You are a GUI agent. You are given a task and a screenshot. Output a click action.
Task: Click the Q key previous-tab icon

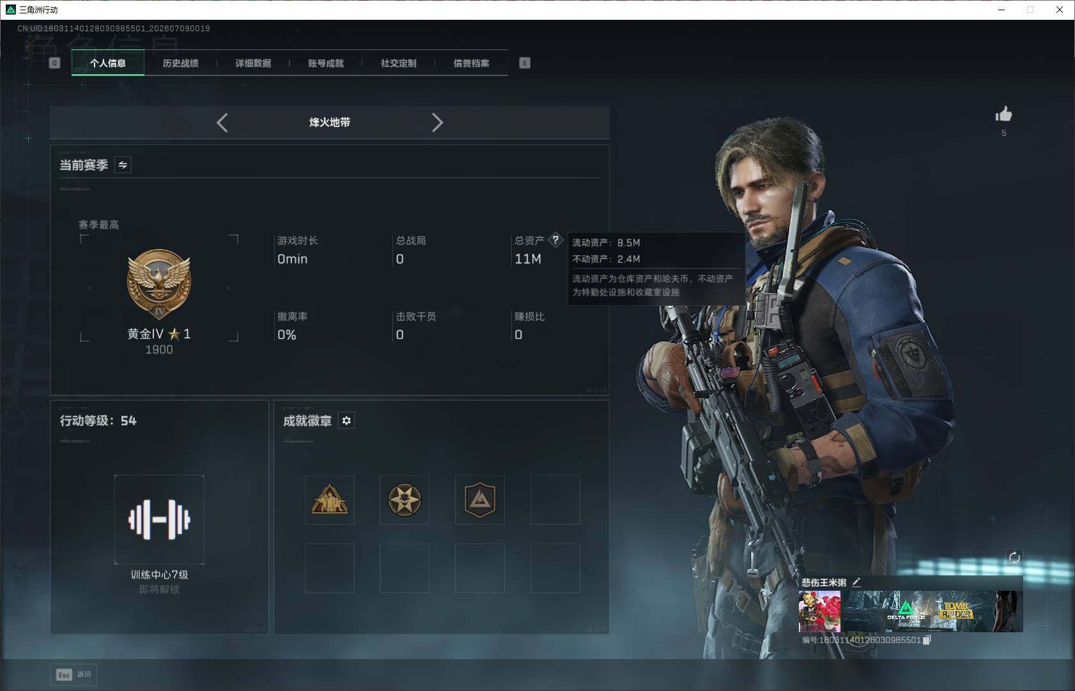pyautogui.click(x=54, y=63)
